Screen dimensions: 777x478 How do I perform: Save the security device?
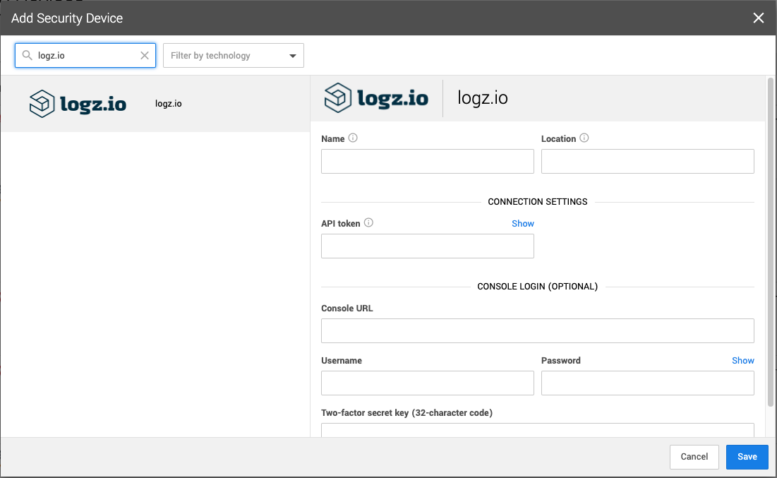pos(747,457)
